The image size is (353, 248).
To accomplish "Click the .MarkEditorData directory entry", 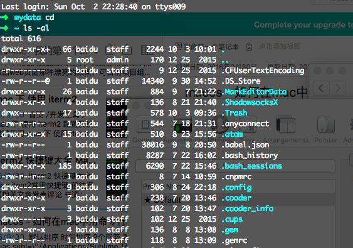I will click(x=254, y=92).
